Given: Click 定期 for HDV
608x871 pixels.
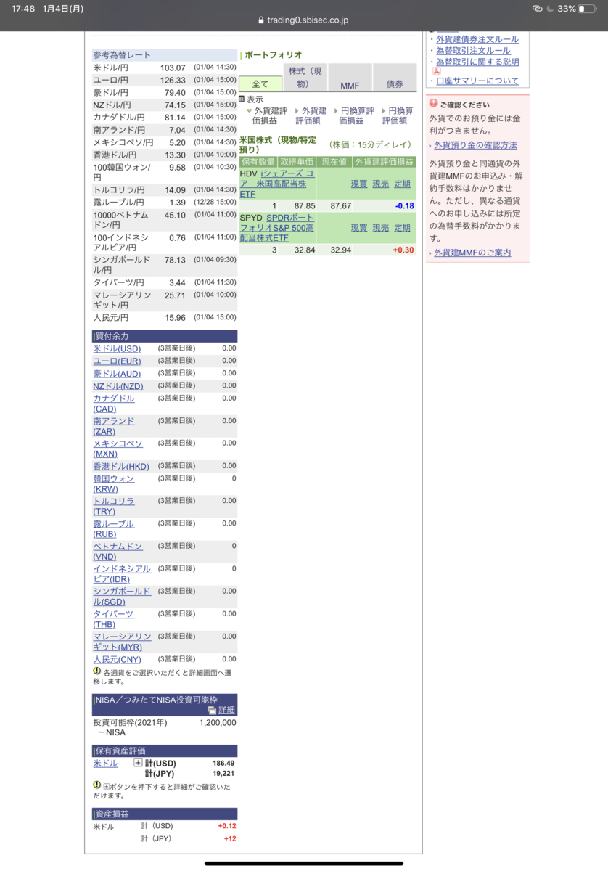Looking at the screenshot, I should (x=402, y=184).
